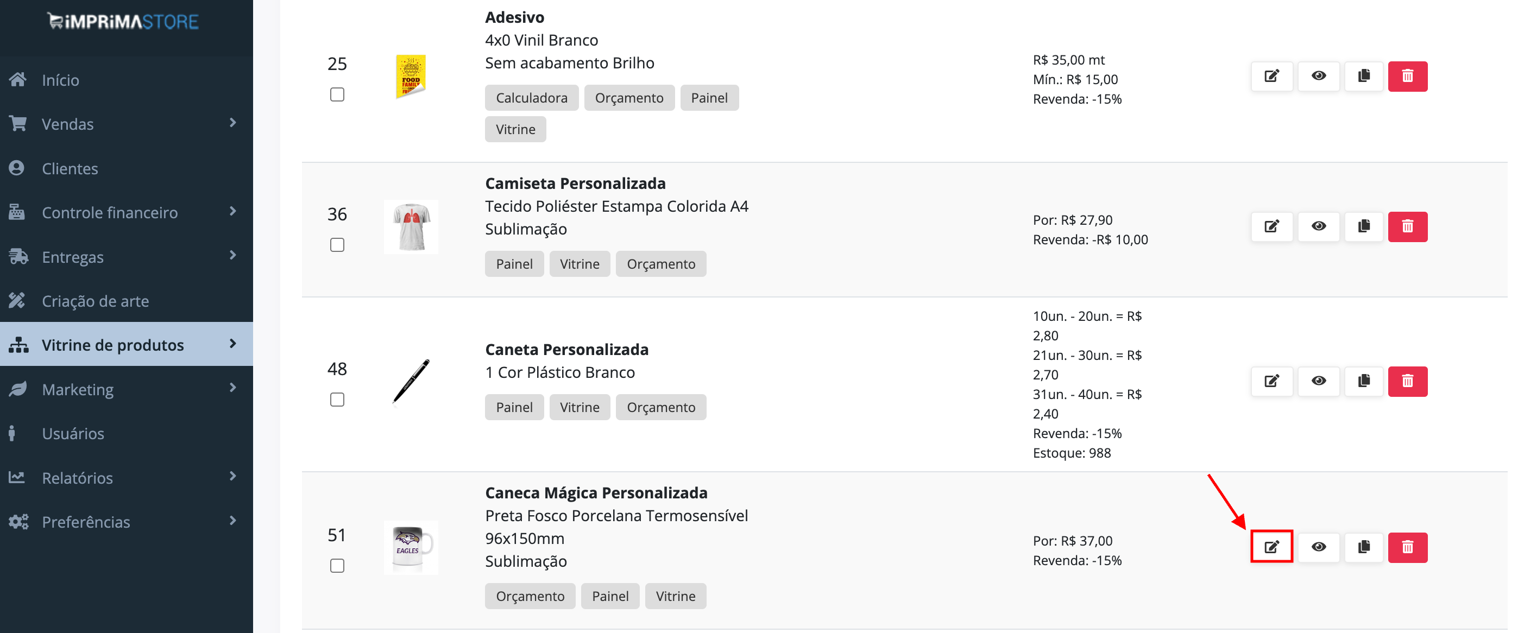Select checkbox for product 25
Image resolution: width=1524 pixels, height=633 pixels.
tap(337, 94)
